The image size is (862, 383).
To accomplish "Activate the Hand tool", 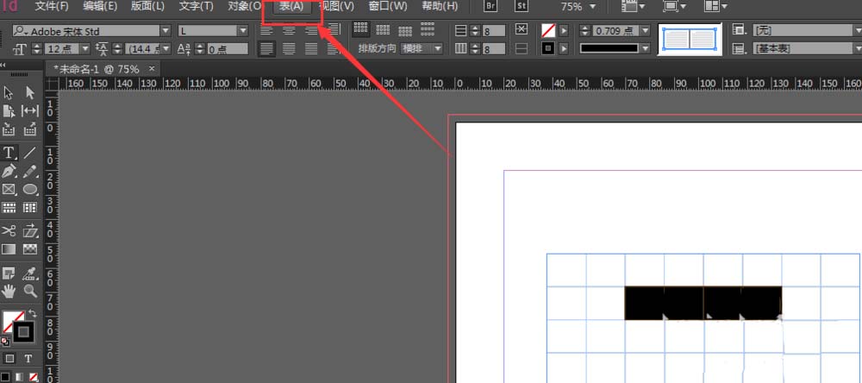I will tap(9, 291).
